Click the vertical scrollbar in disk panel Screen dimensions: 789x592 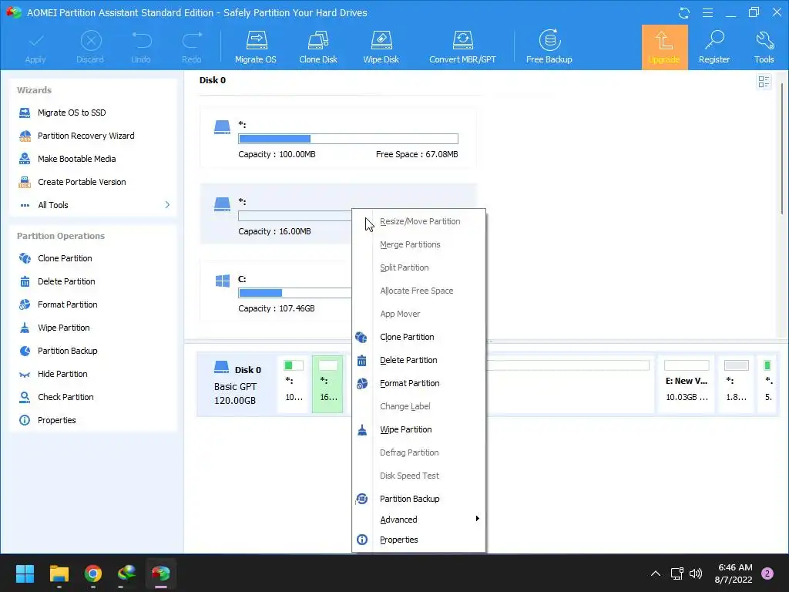[782, 149]
